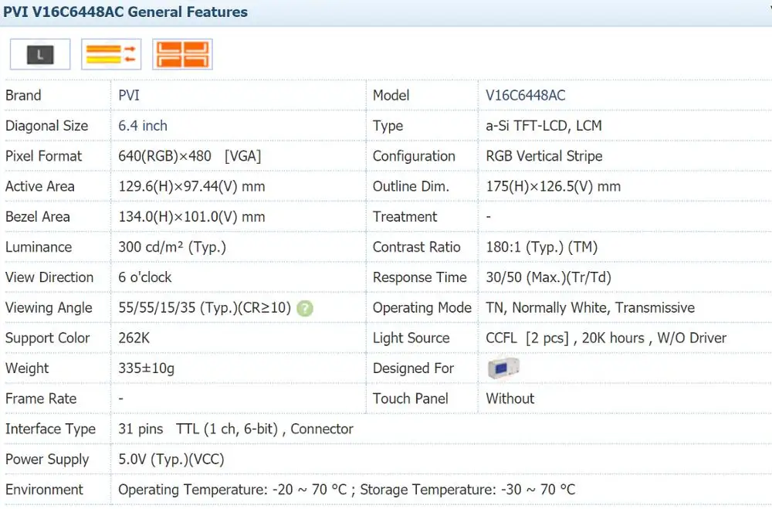
Task: Click the 6.4 inch diagonal size link
Action: coord(143,125)
